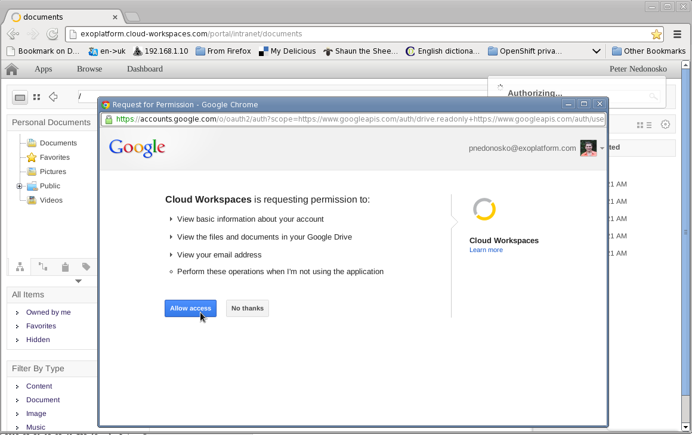Image resolution: width=692 pixels, height=435 pixels.
Task: Filter by Hidden items
Action: [x=38, y=340]
